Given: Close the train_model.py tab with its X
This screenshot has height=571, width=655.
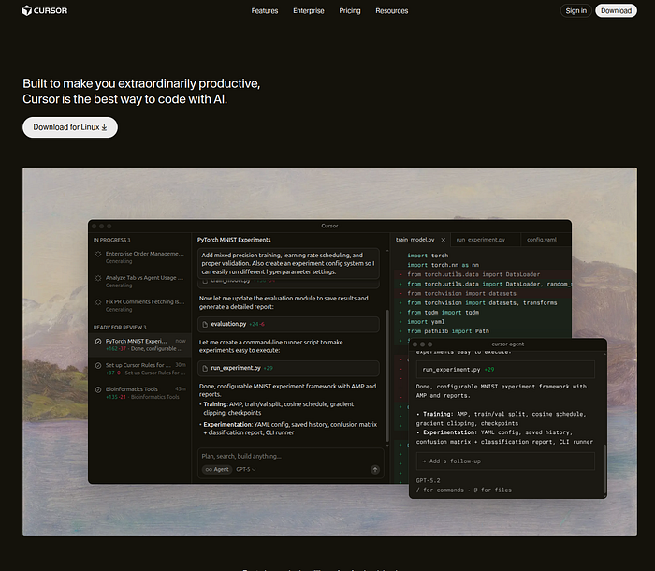Looking at the screenshot, I should [x=444, y=240].
